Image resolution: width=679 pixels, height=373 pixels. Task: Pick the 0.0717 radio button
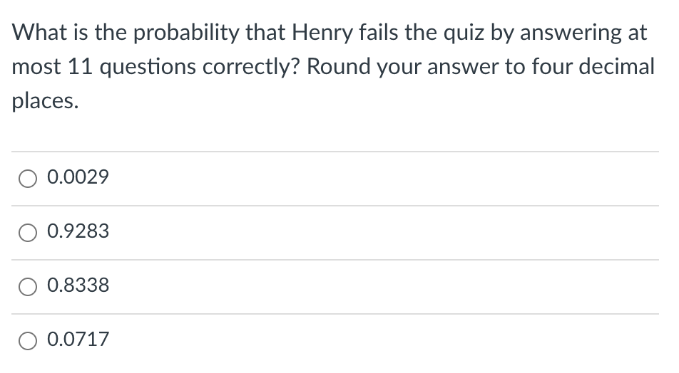pos(28,341)
